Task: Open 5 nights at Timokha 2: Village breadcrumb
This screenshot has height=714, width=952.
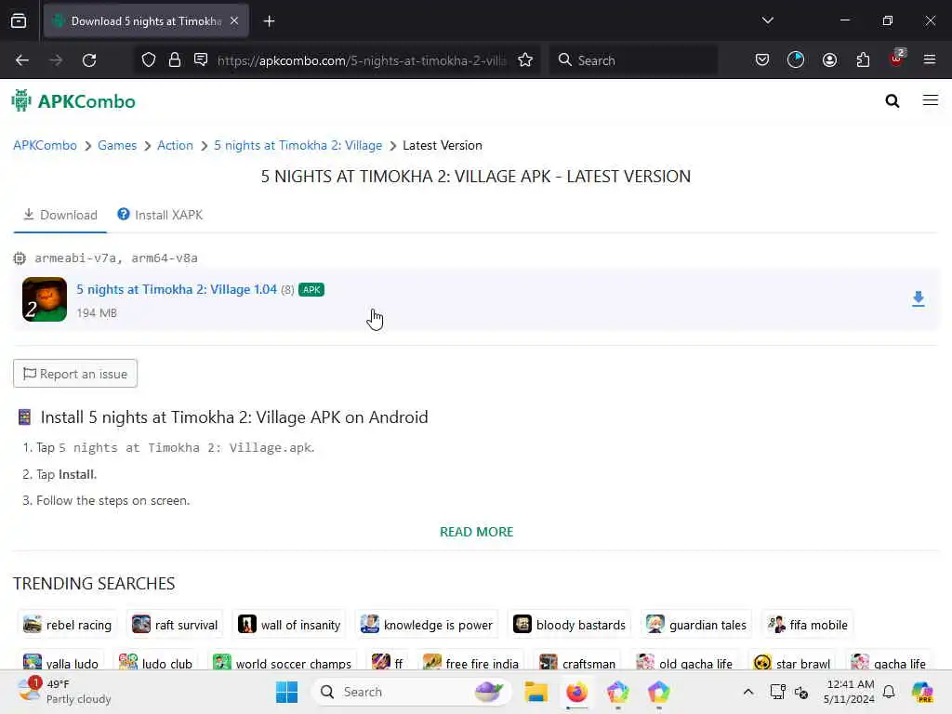Action: point(298,146)
